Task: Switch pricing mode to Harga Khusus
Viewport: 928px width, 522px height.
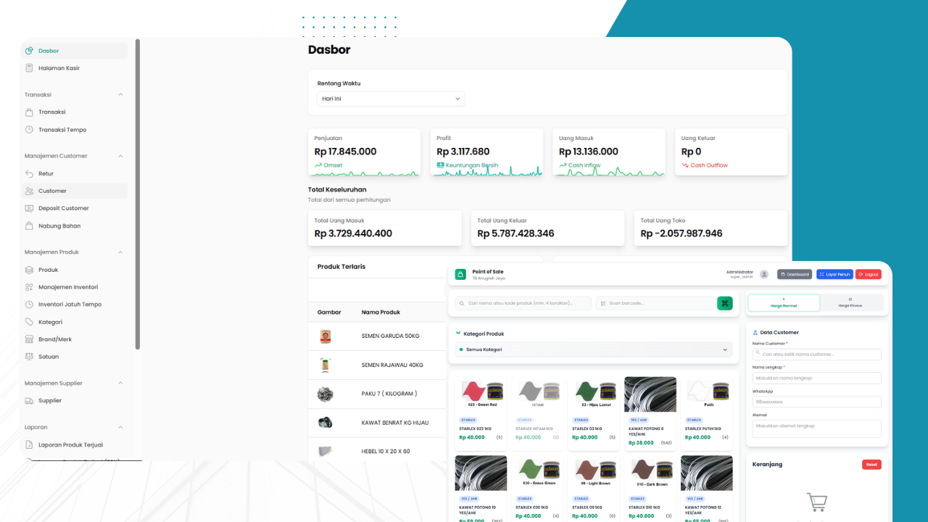Action: [850, 303]
